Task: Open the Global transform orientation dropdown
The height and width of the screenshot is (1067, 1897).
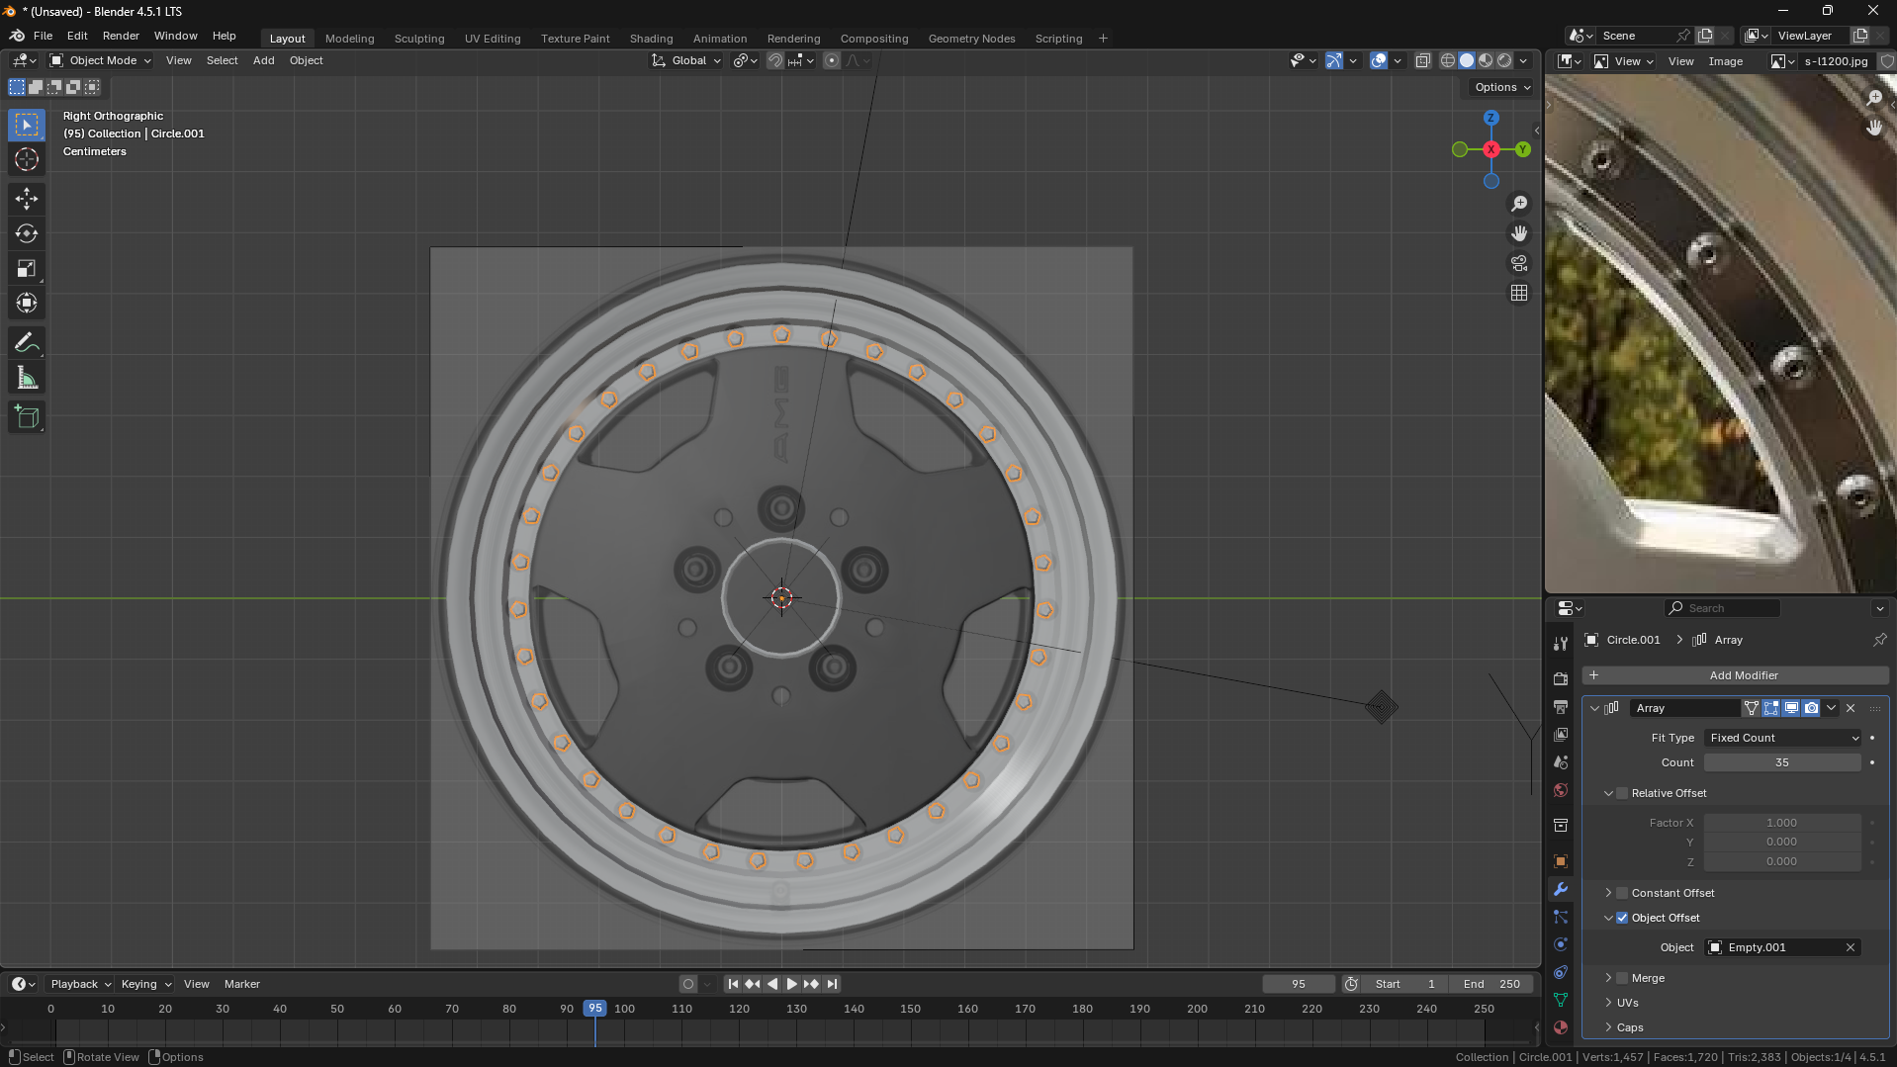Action: pos(686,60)
